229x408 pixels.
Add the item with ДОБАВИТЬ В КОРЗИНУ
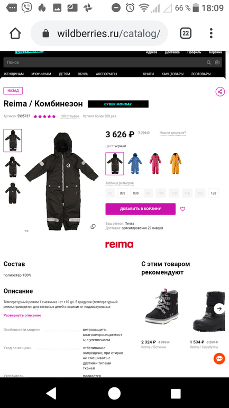pos(141,209)
